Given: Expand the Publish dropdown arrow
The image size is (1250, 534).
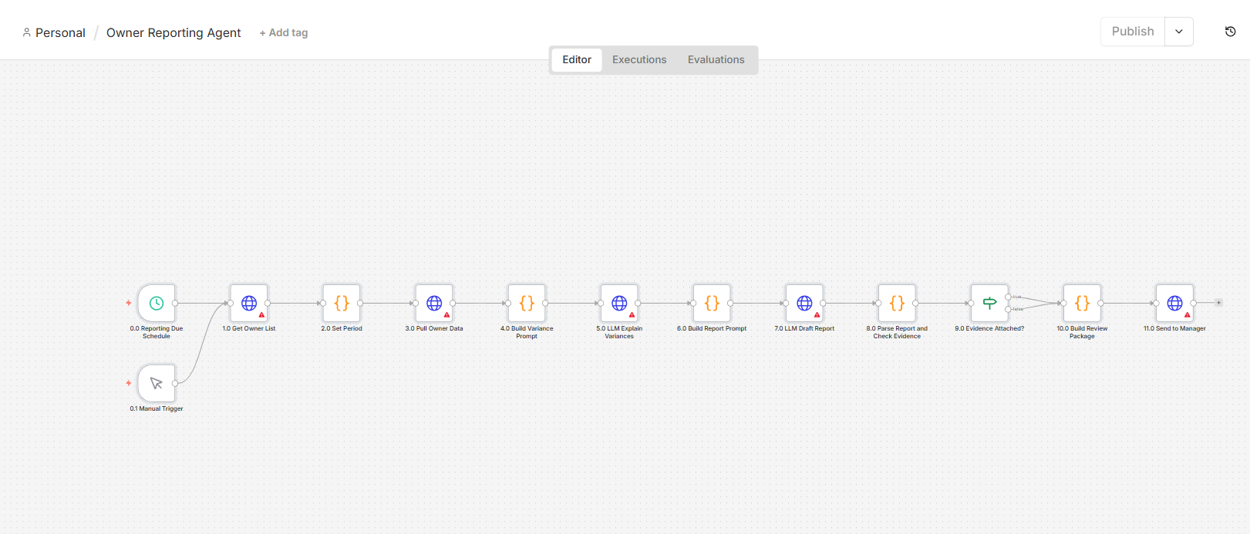Looking at the screenshot, I should [x=1179, y=32].
